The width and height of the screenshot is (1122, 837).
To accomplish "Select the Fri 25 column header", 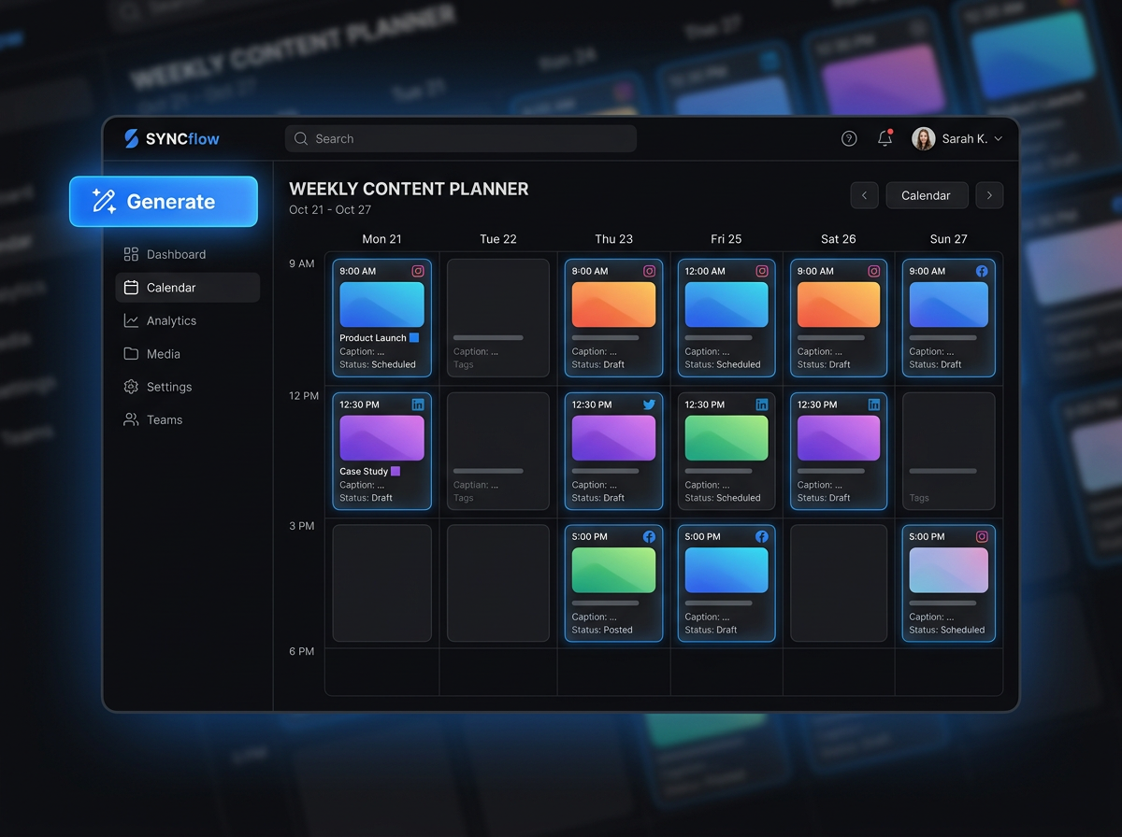I will 726,239.
